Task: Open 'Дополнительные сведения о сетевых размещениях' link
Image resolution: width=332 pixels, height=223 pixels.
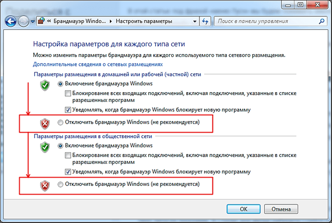Action: (98, 64)
